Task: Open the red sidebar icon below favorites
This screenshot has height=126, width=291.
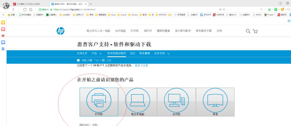Action: click(x=3, y=29)
